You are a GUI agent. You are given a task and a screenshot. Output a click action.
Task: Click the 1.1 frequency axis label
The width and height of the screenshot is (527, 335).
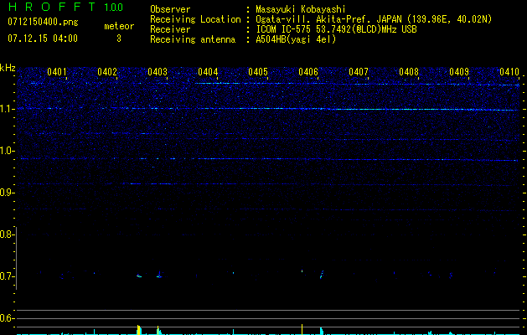coord(8,109)
